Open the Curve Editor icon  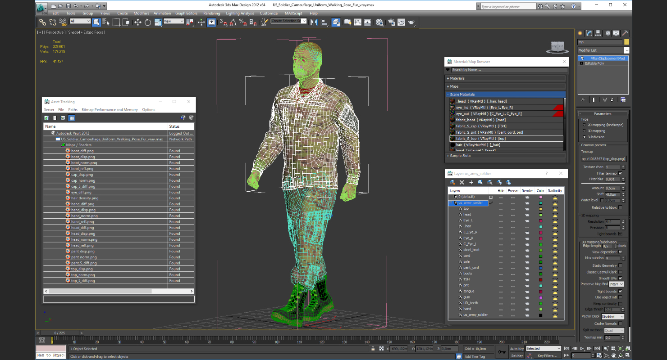(357, 22)
